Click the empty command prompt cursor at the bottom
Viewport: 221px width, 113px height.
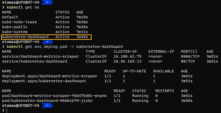pos(7,110)
